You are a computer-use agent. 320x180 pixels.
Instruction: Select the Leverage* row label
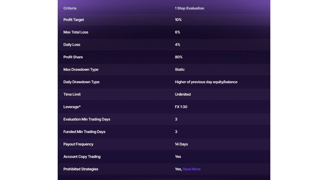[x=72, y=107]
